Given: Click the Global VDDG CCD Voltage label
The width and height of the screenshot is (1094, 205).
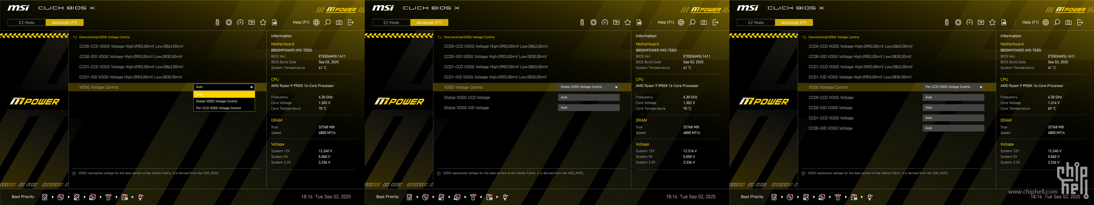Looking at the screenshot, I should tap(467, 98).
